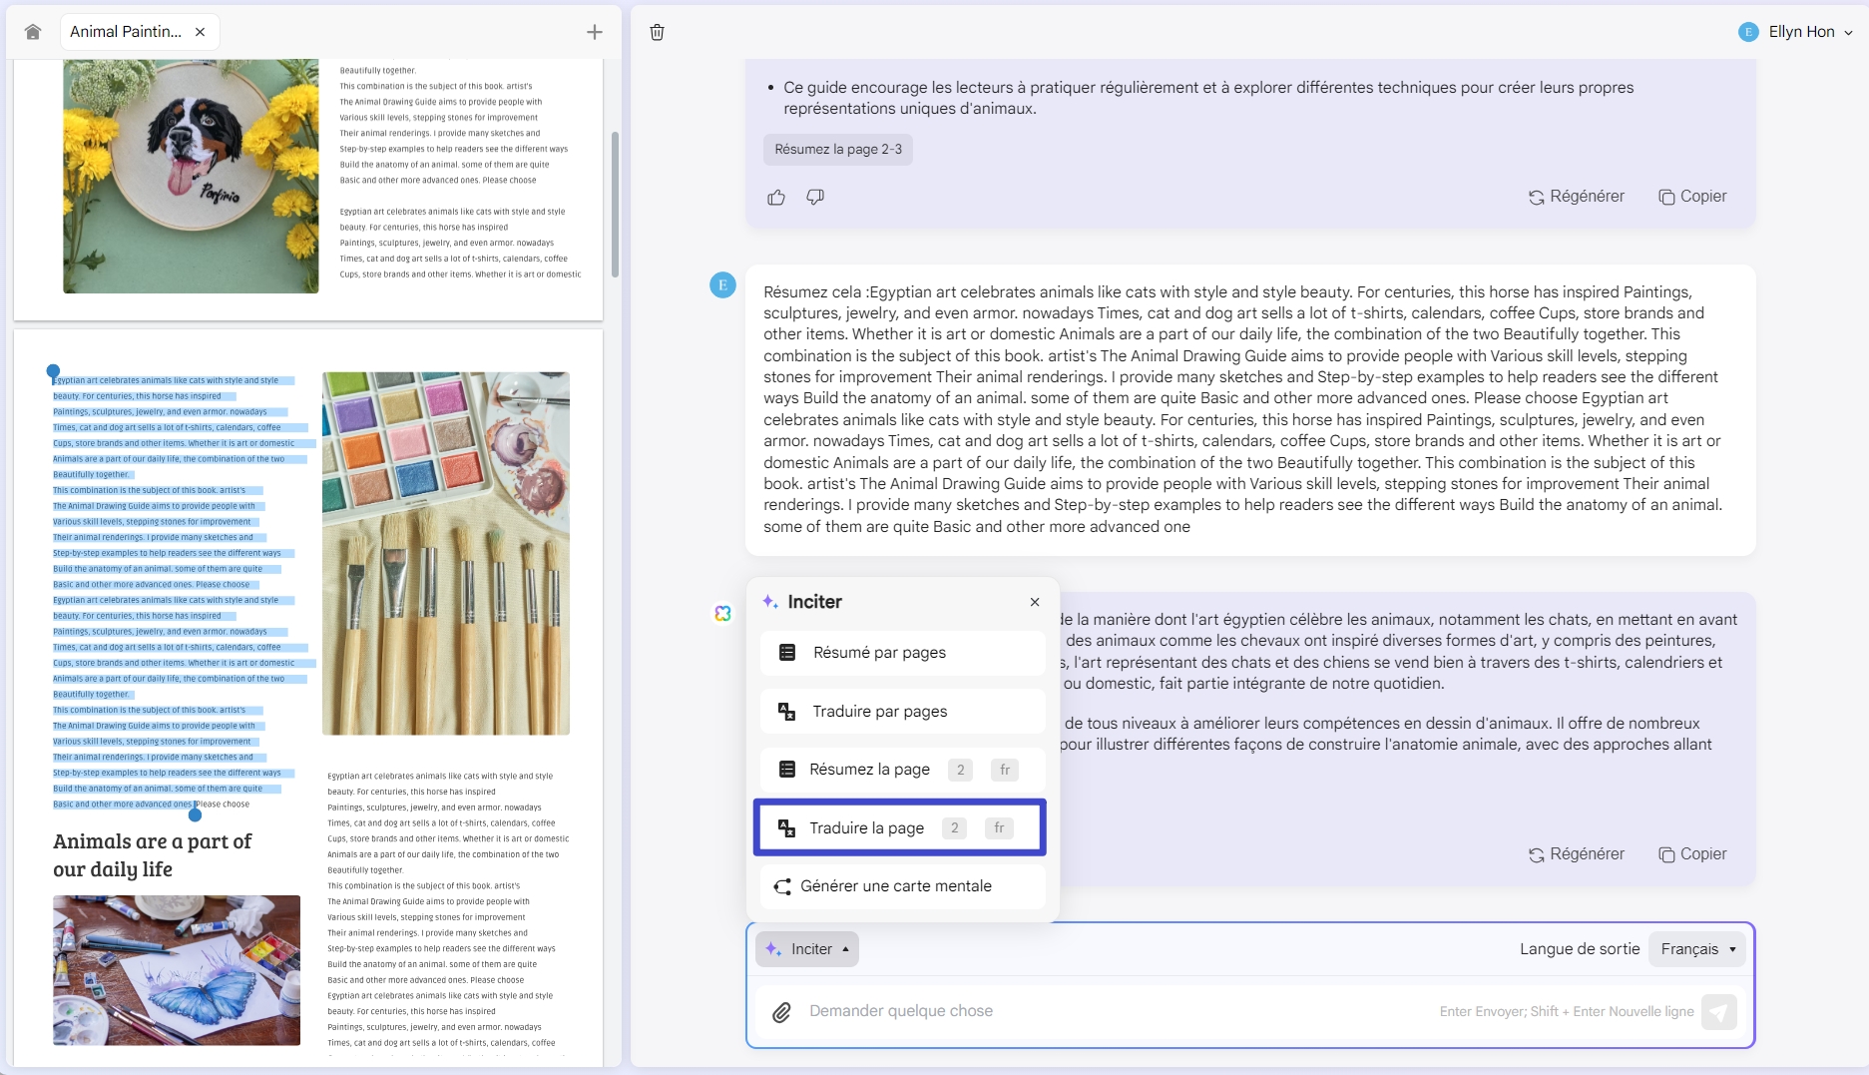Choose Traduire la page from the Inciter menu
Image resolution: width=1869 pixels, height=1075 pixels.
[867, 827]
